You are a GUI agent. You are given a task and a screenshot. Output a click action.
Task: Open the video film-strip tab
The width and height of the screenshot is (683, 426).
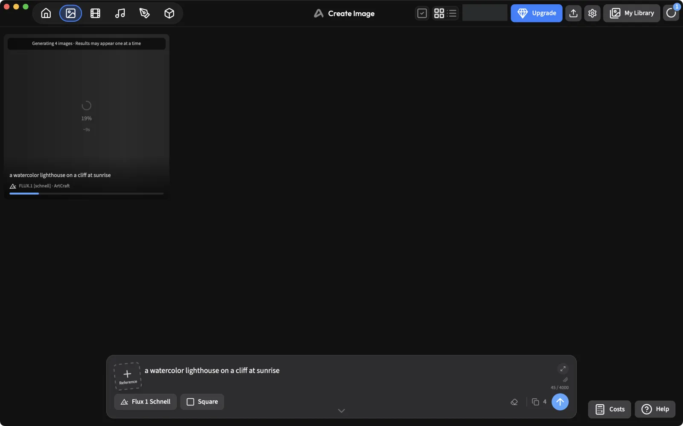pos(95,13)
